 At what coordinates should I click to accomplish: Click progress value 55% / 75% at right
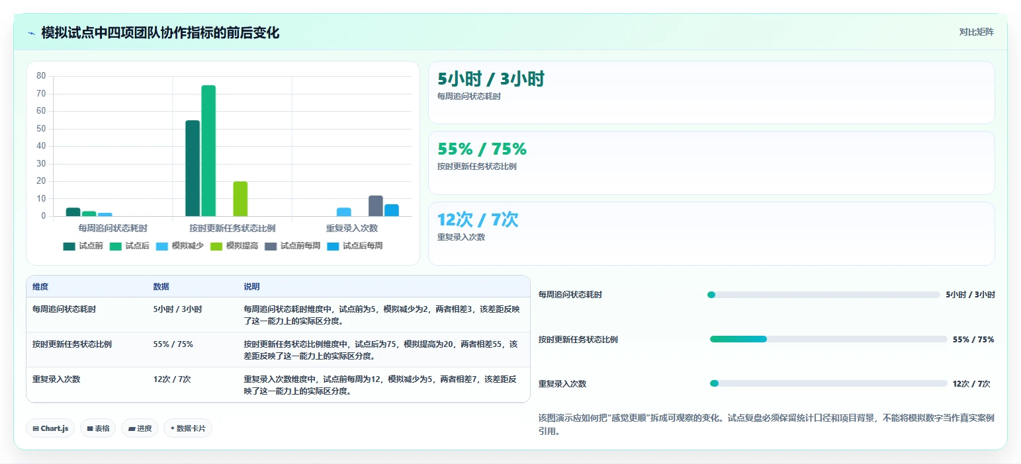(x=973, y=340)
